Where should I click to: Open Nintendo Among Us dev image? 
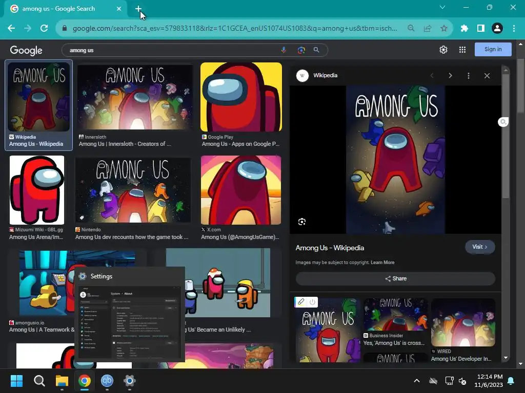pos(133,190)
